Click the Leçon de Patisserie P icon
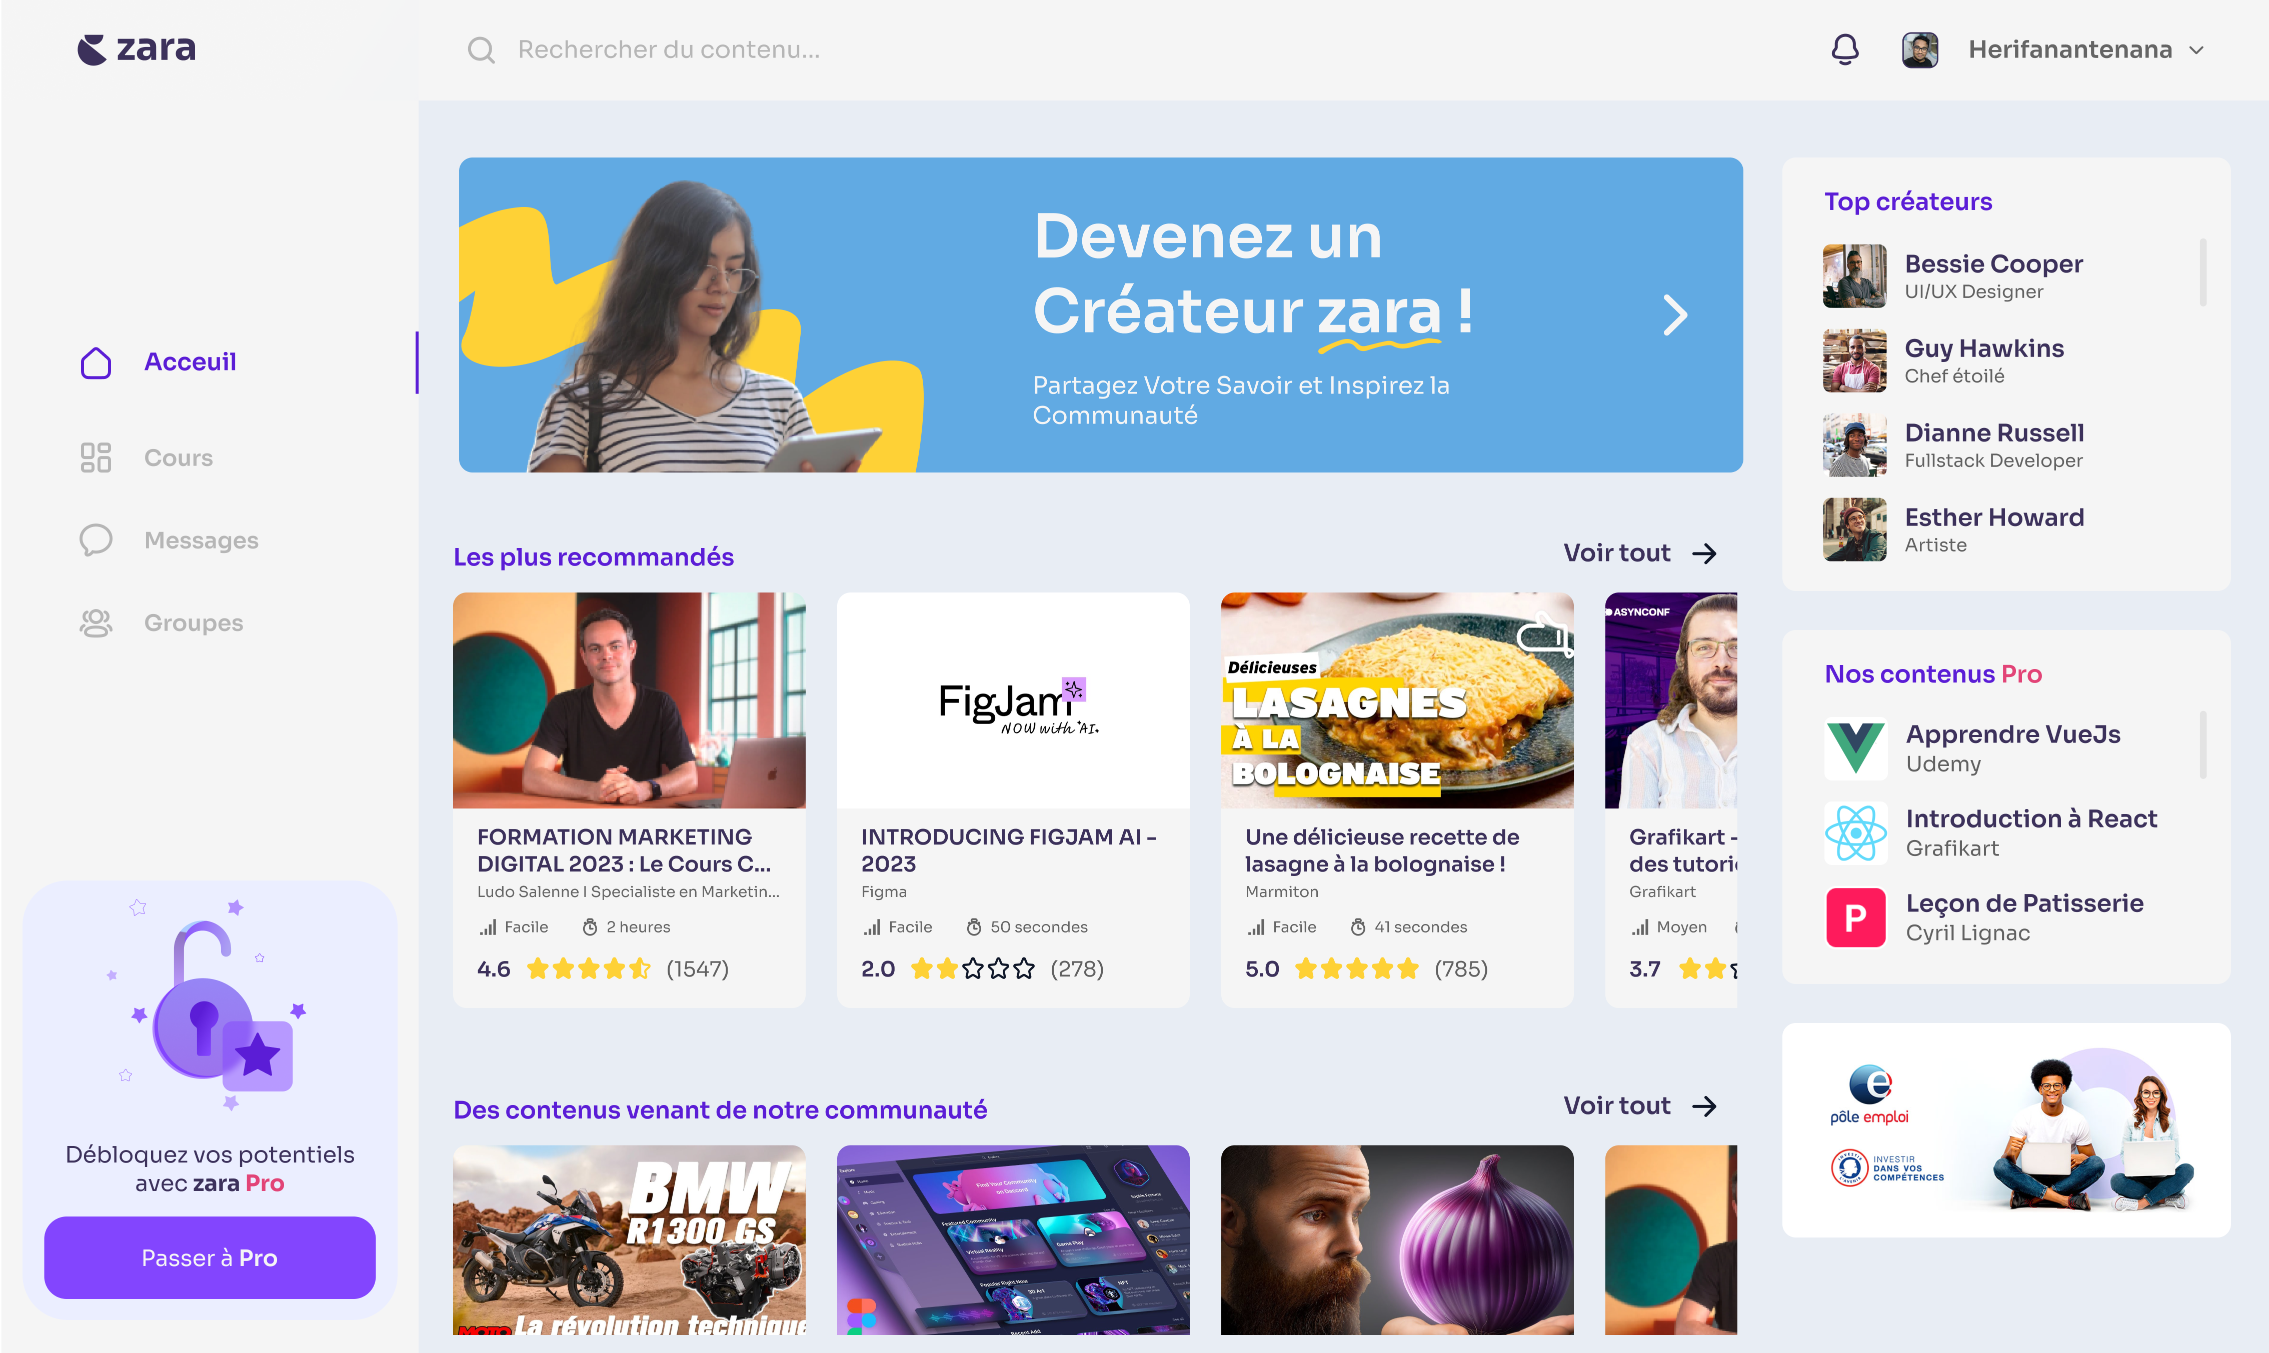Viewport: 2269px width, 1353px height. (1855, 917)
